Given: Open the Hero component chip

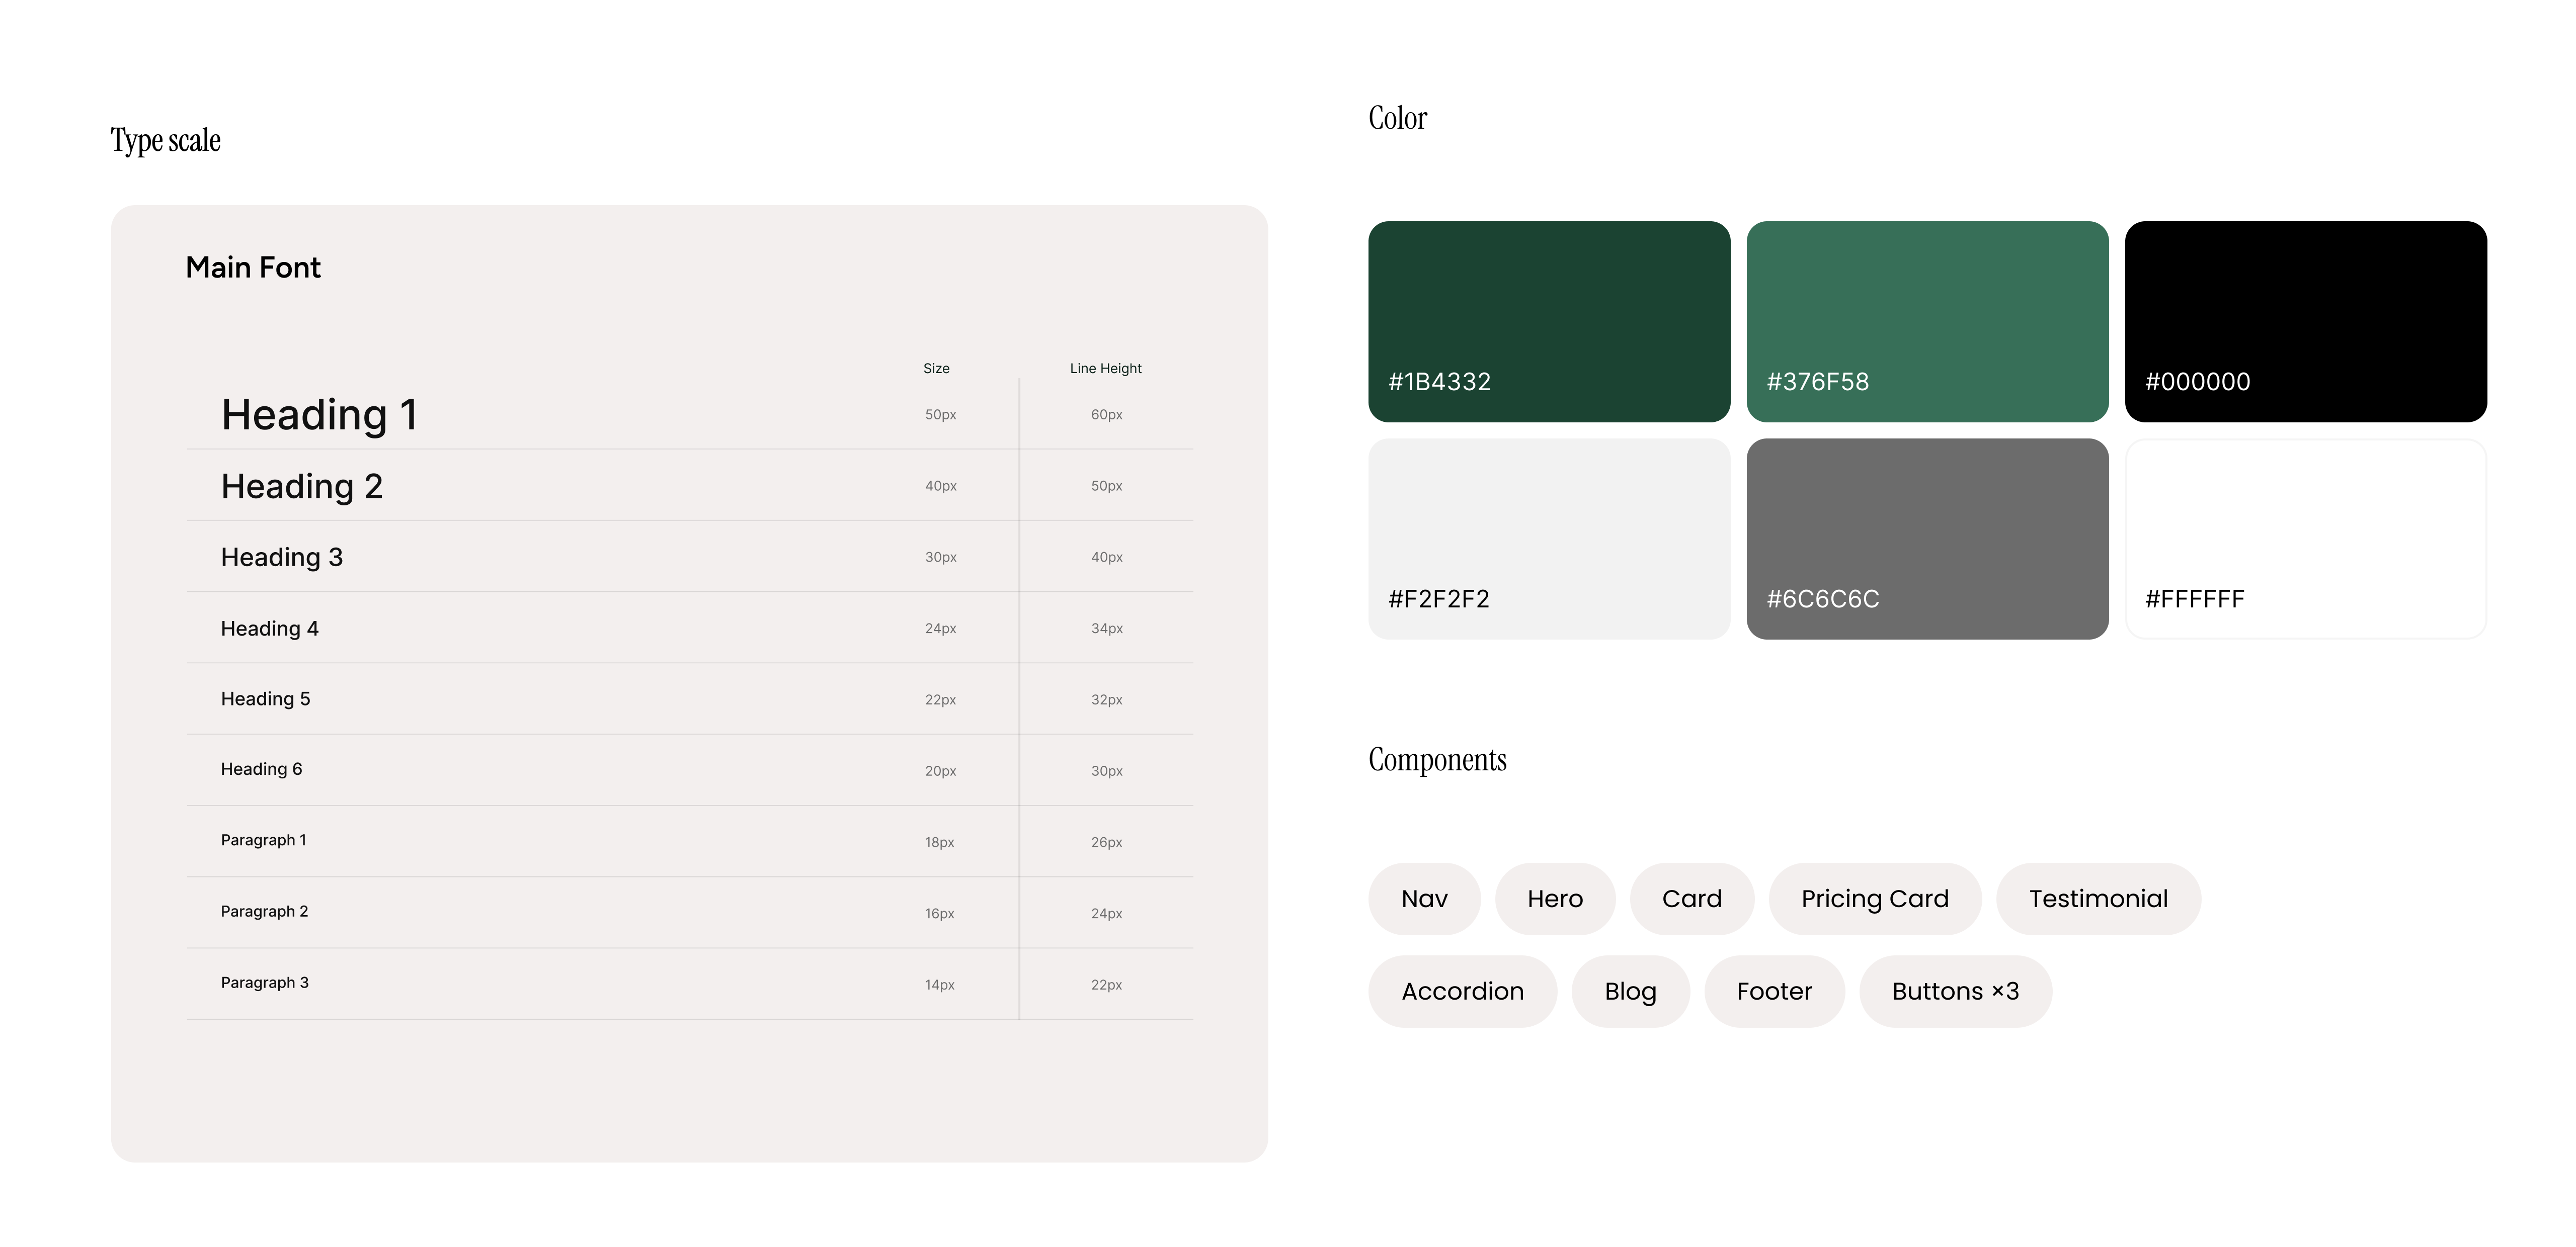Looking at the screenshot, I should 1555,899.
